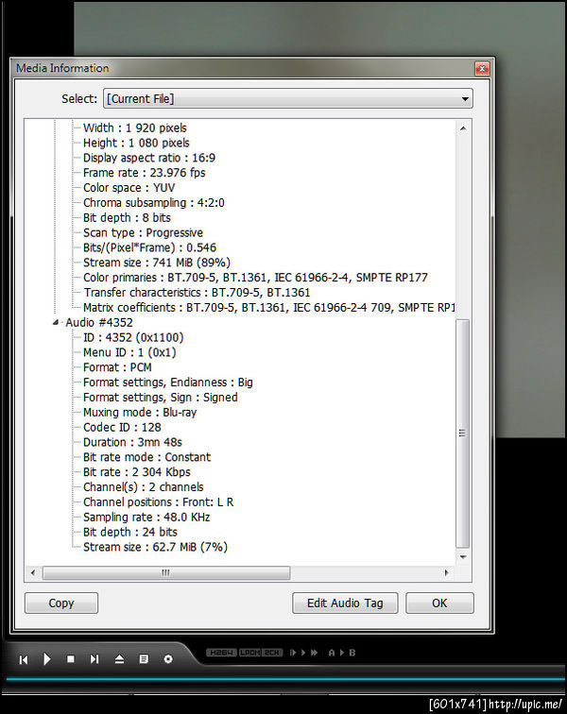Select the 'Color primaries' row
Image resolution: width=567 pixels, height=714 pixels.
pyautogui.click(x=255, y=278)
